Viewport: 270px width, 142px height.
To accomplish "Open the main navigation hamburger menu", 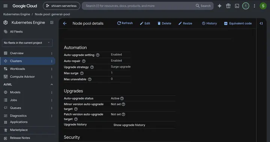I will 6,6.
